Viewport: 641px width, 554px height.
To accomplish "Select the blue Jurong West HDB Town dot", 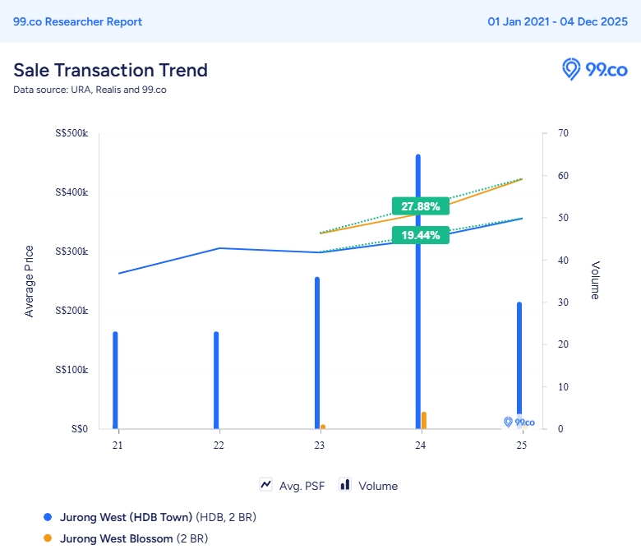I will tap(48, 517).
